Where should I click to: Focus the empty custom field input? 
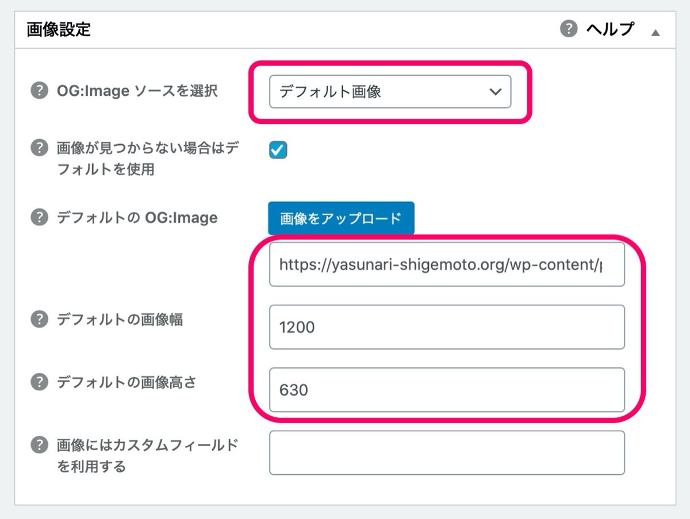click(x=447, y=453)
